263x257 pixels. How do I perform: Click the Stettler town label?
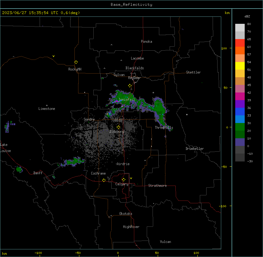coord(193,72)
